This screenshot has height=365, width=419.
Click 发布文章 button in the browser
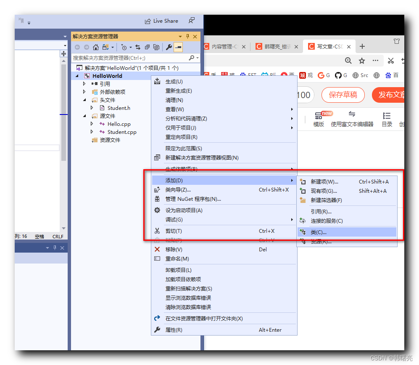[389, 95]
